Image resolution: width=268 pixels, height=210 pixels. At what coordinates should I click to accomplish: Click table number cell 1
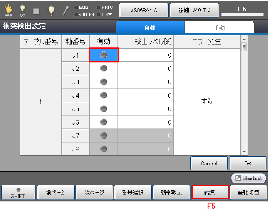click(41, 102)
